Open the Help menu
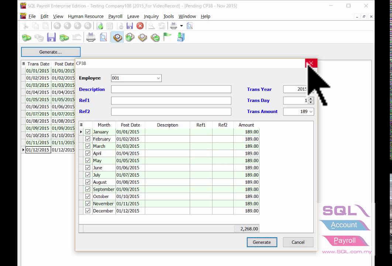This screenshot has width=392, height=266. pos(206,16)
